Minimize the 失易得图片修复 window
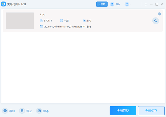Image resolution: width=166 pixels, height=117 pixels. click(151, 4)
